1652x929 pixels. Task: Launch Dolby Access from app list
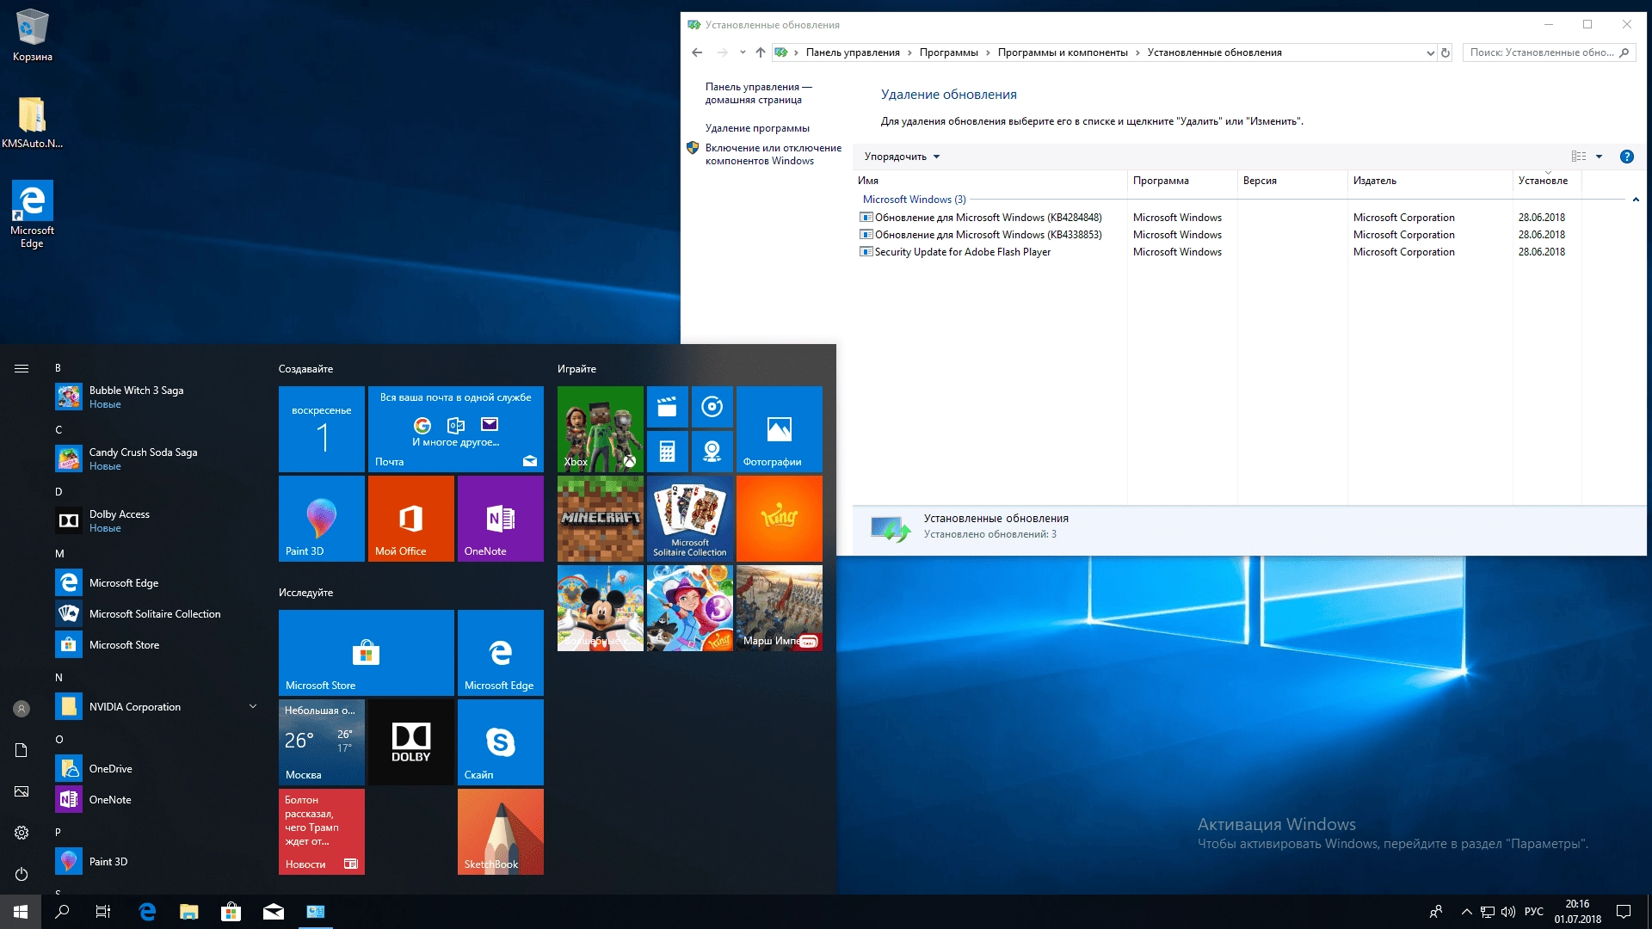(x=155, y=520)
